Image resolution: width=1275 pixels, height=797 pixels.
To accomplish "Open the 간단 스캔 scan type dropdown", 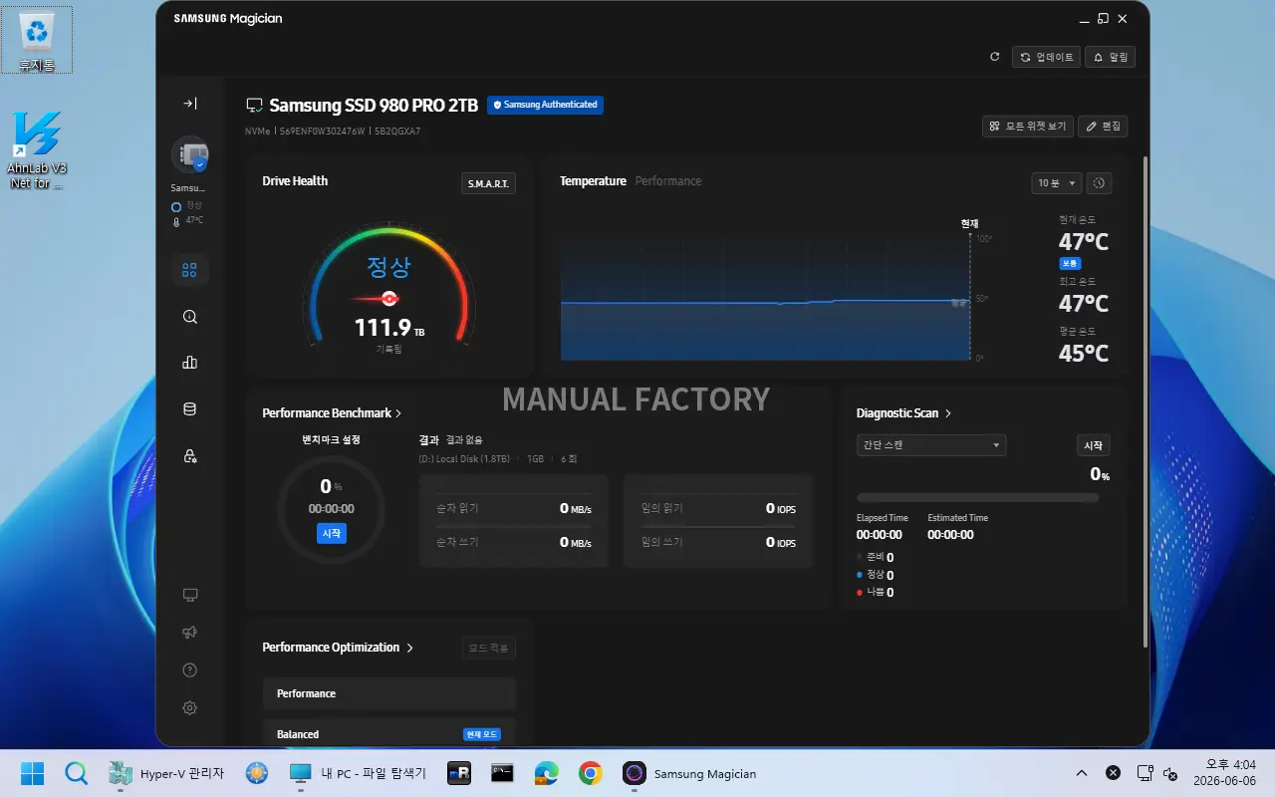I will (x=931, y=445).
